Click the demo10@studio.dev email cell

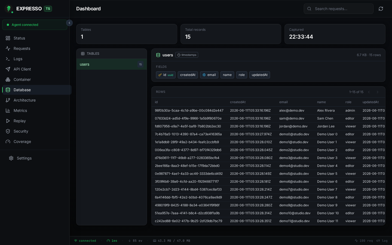295,213
